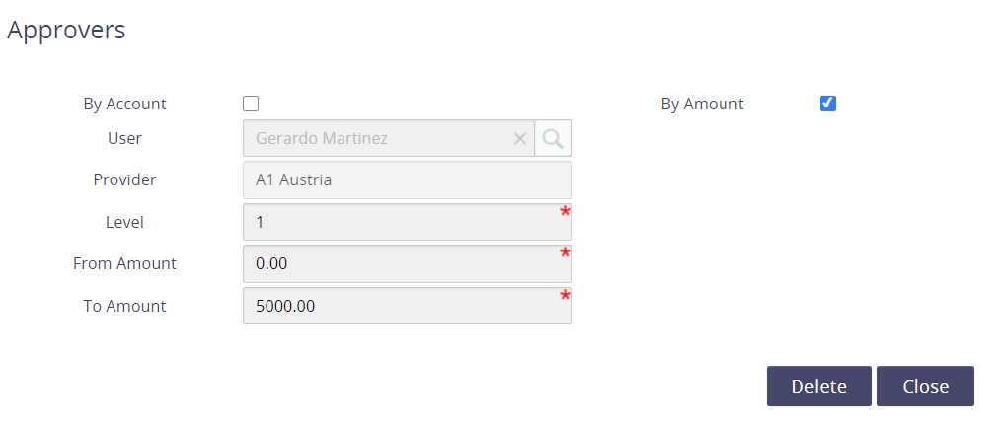Focus the To Amount field showing 5000.00
Screen dimensions: 990x429
point(400,306)
